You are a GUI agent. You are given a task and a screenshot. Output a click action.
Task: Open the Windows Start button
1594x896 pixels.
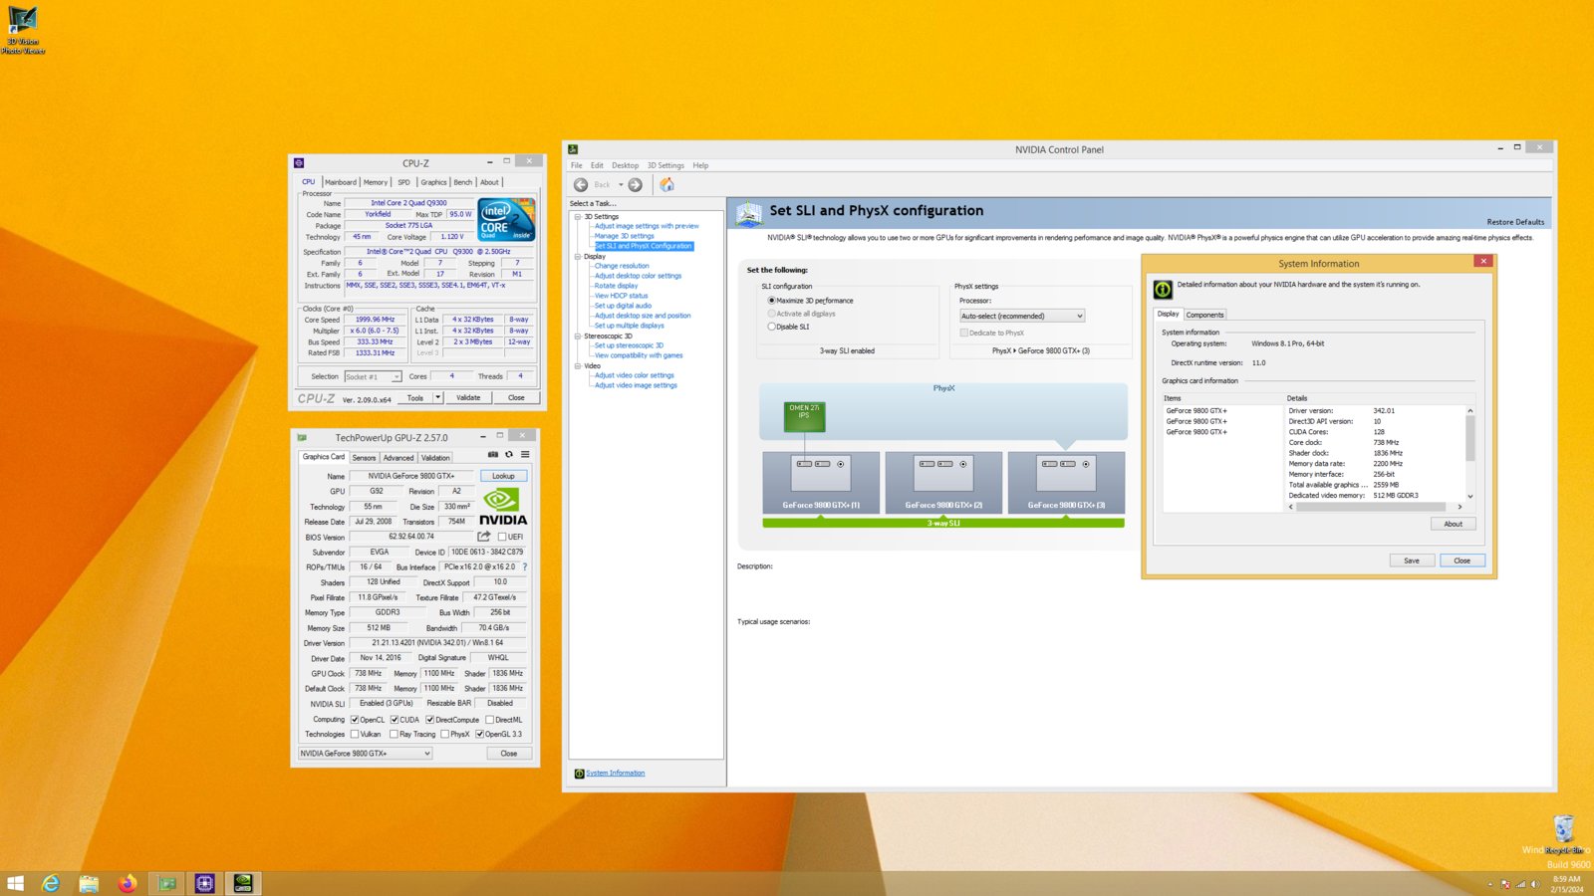[15, 883]
